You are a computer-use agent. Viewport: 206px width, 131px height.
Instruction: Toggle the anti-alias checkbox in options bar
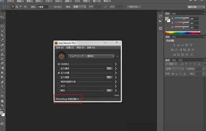pos(51,7)
